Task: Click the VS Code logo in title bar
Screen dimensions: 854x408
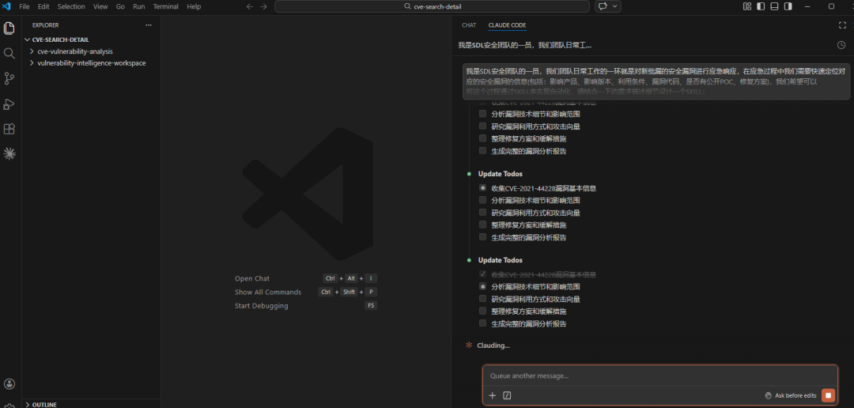Action: (7, 6)
